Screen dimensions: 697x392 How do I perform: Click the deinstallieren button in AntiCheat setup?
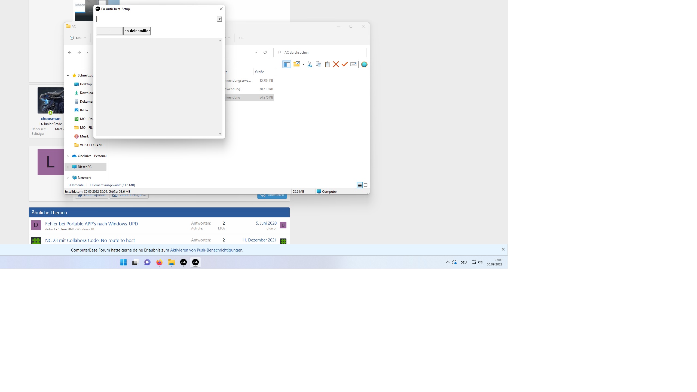coord(137,31)
